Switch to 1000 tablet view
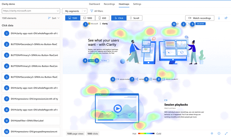The height and width of the screenshot is (137, 231). coord(88,18)
